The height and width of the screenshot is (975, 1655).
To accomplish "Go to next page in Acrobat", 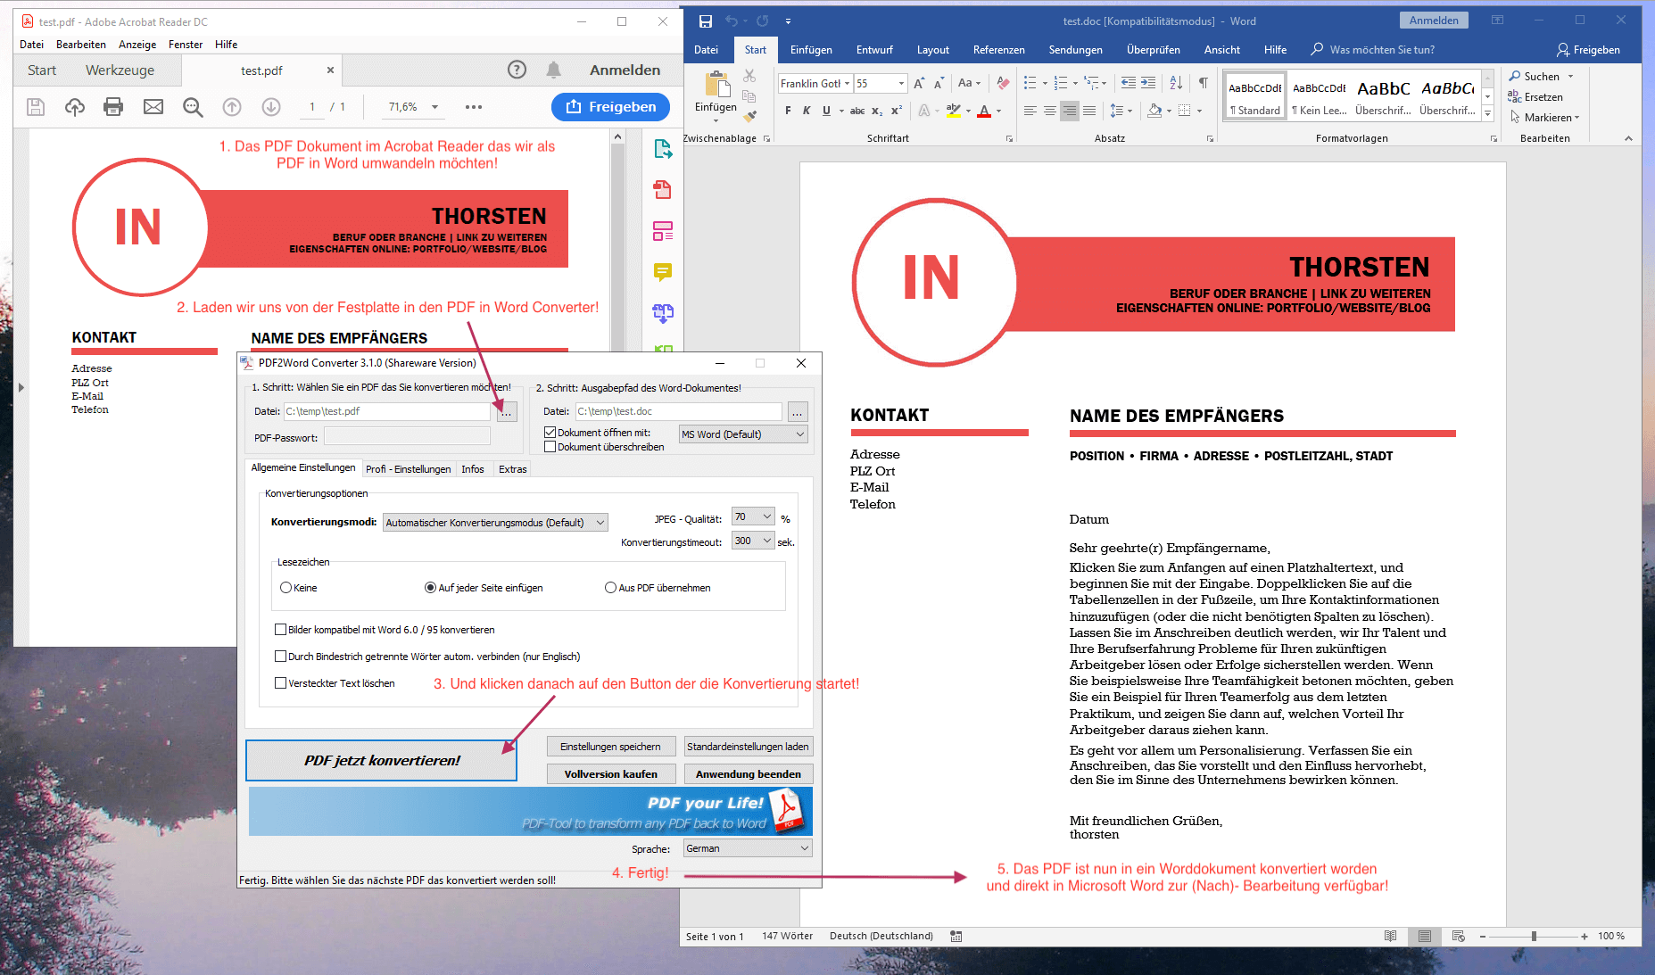I will [271, 107].
